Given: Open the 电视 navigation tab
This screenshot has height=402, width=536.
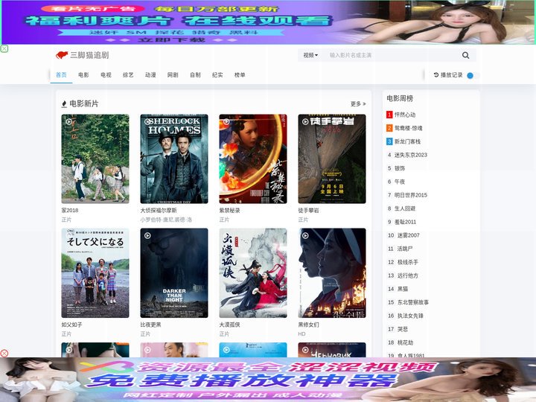Looking at the screenshot, I should pyautogui.click(x=106, y=75).
